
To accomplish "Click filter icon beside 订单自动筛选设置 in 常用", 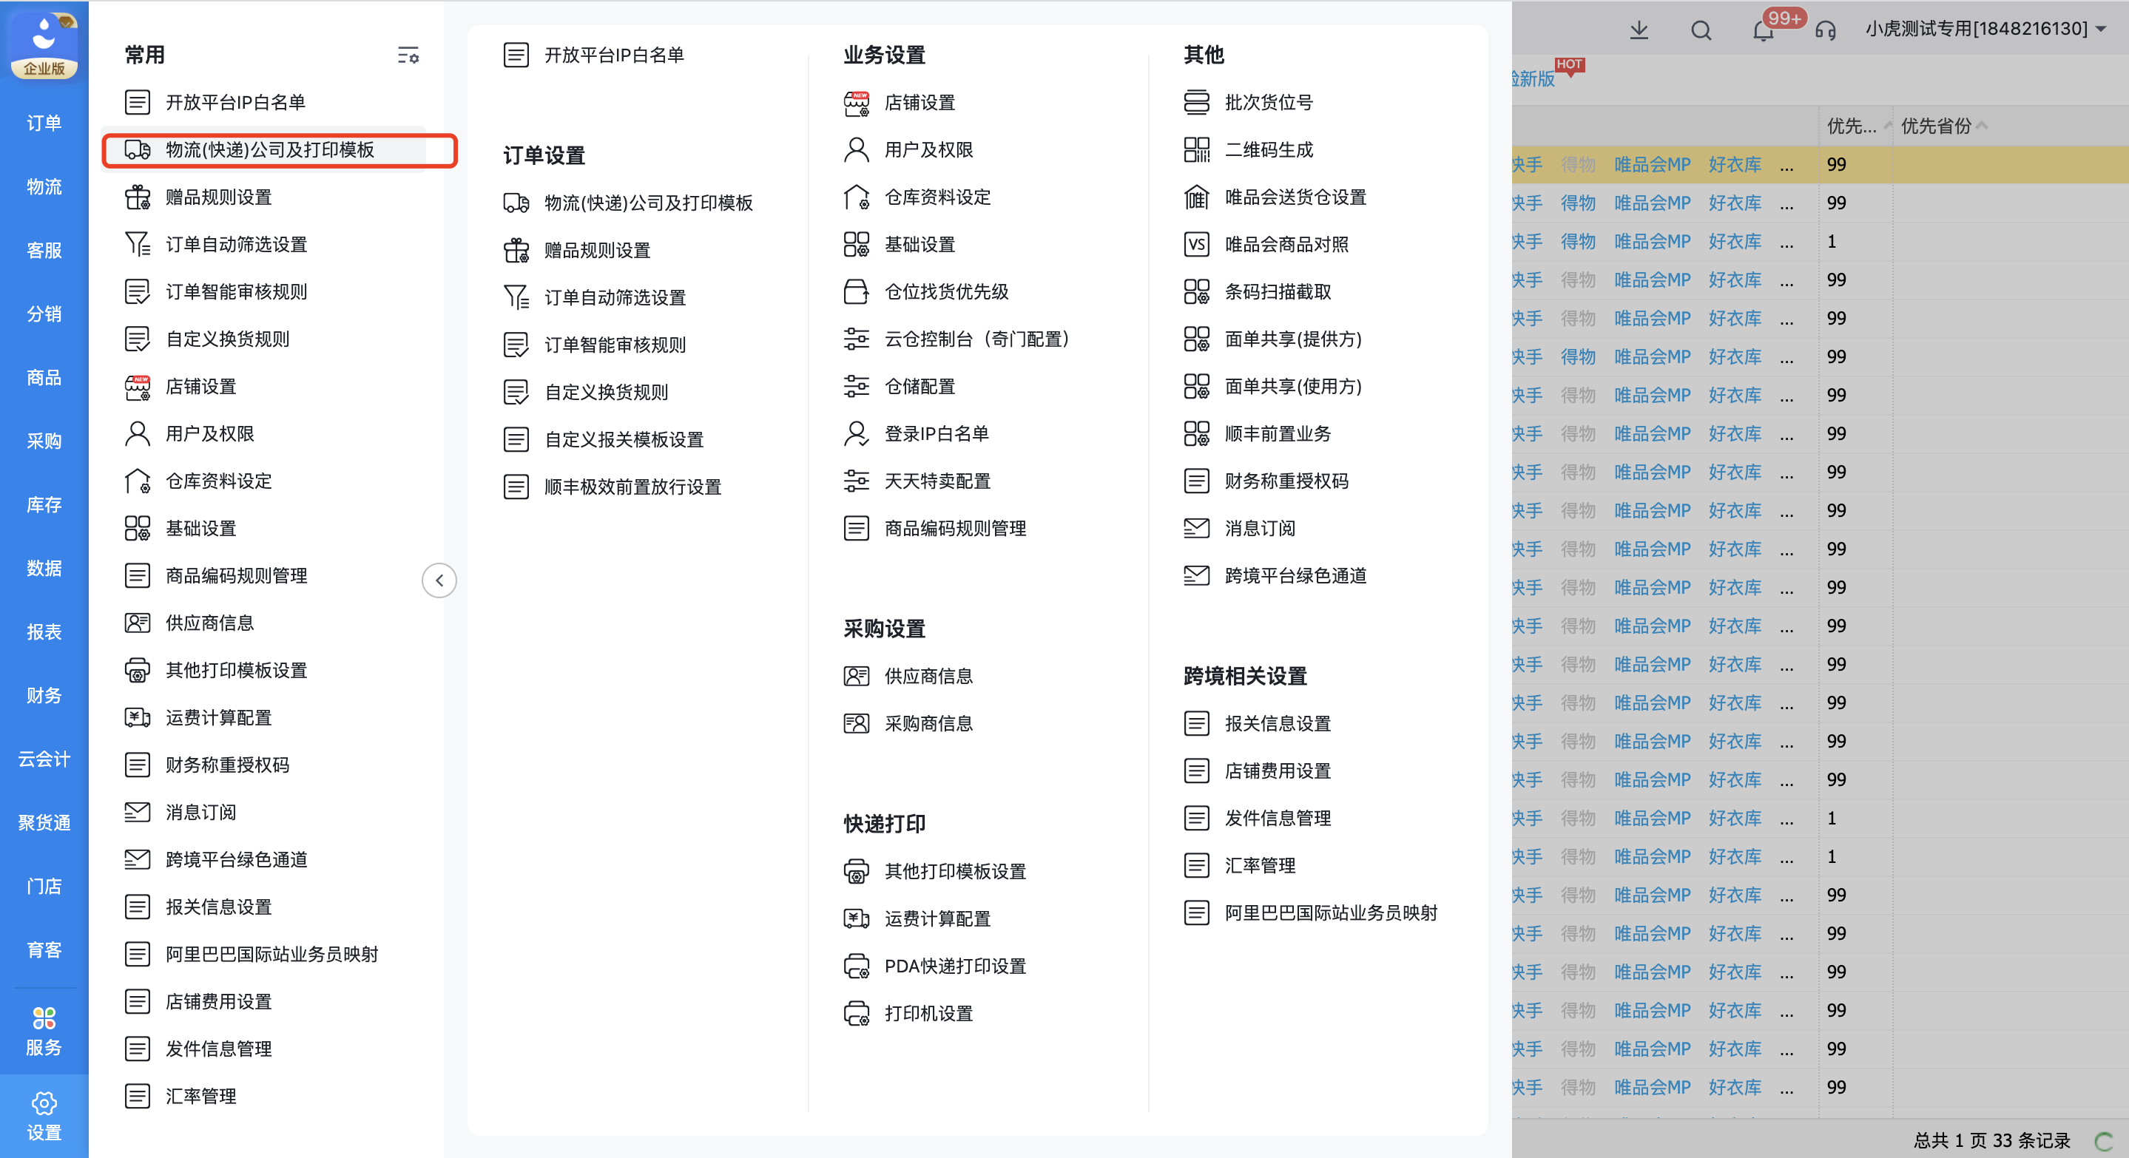I will click(x=137, y=245).
